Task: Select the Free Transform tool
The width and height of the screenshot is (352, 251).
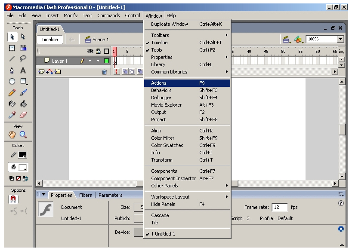Action: pyautogui.click(x=12, y=48)
